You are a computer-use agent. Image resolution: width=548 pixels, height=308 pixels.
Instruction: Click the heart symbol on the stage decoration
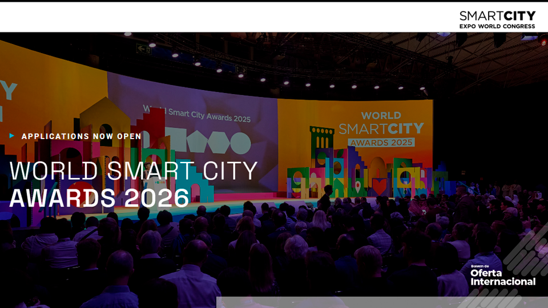(379, 186)
